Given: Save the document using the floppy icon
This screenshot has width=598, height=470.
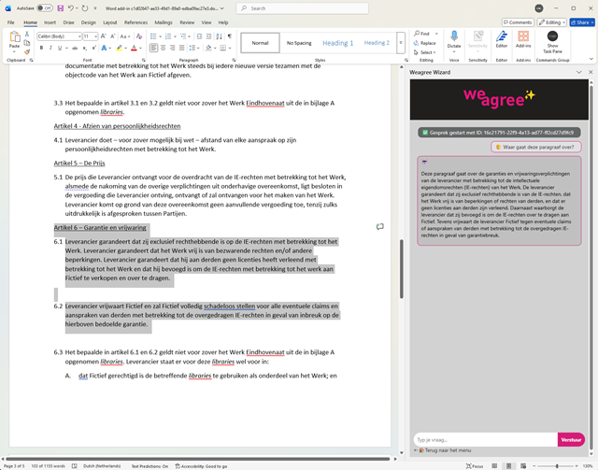Looking at the screenshot, I should [60, 8].
